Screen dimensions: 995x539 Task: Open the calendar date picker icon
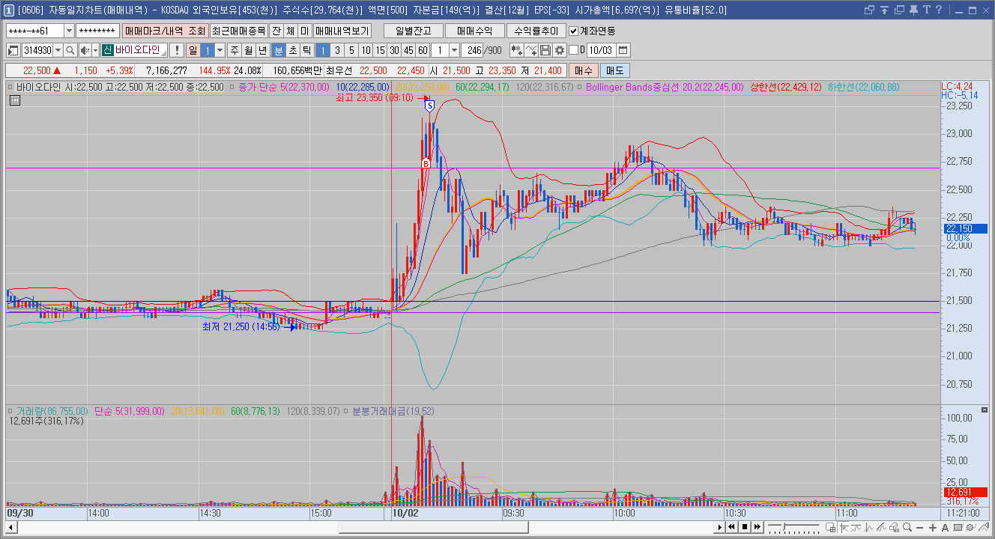coord(623,50)
